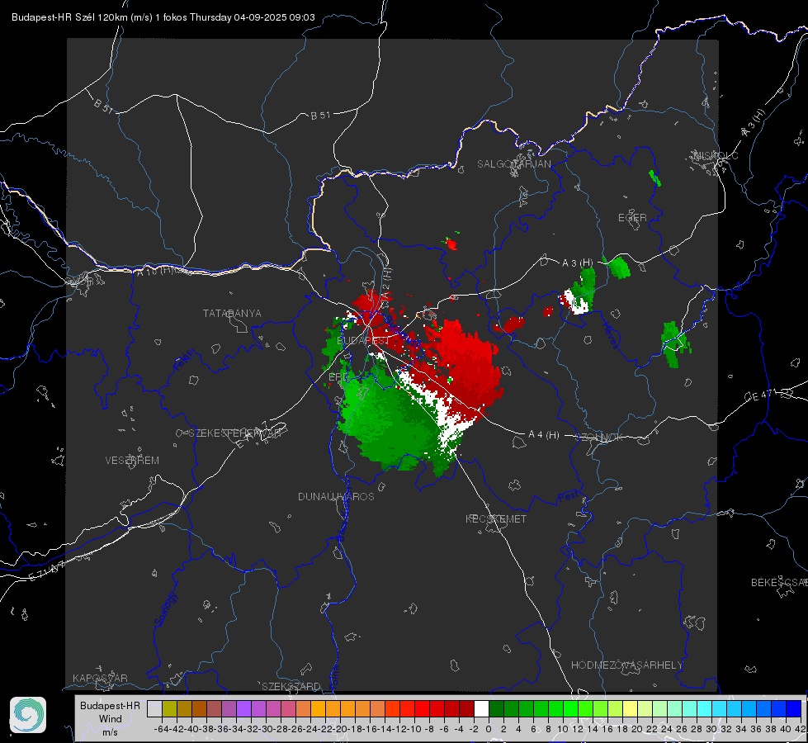
Task: Select the TATABÁNYA city label
Action: (x=232, y=314)
